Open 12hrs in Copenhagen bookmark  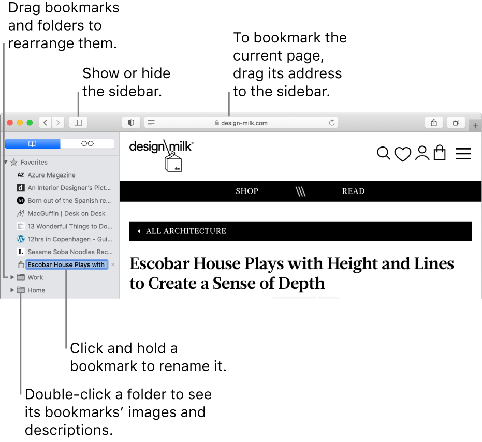[70, 239]
